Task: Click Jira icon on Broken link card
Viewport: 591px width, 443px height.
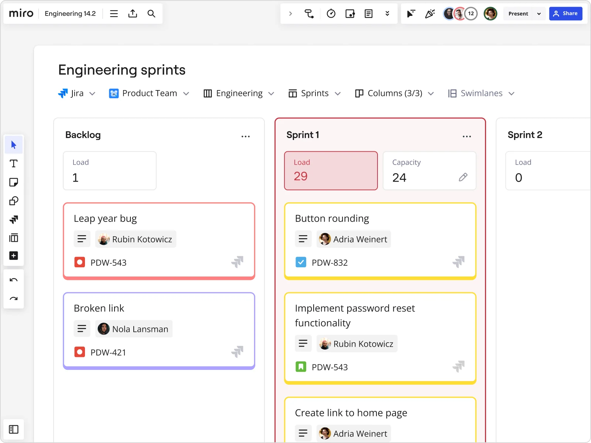Action: [x=238, y=351]
